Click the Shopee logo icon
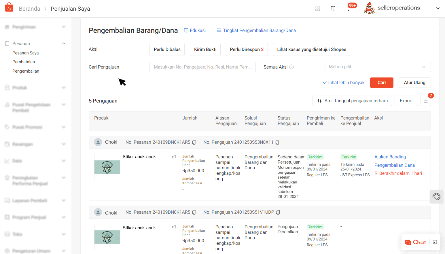Viewport: 445px width, 254px height. [x=9, y=7]
